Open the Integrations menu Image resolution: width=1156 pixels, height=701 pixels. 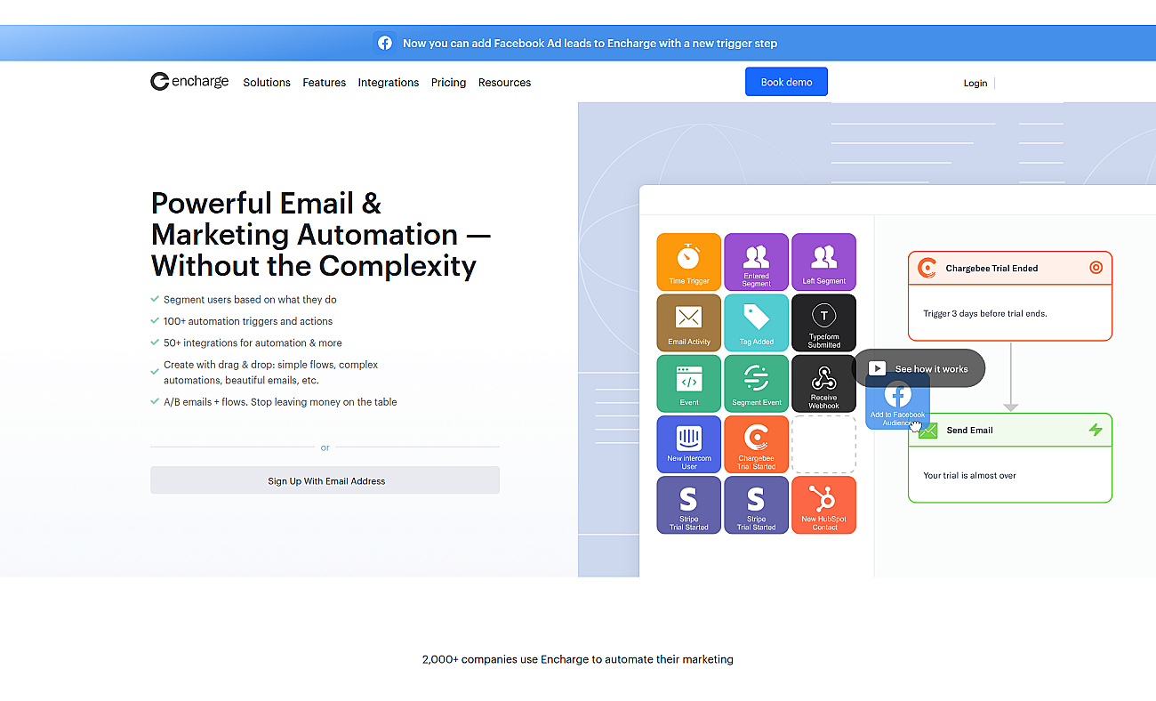(389, 82)
